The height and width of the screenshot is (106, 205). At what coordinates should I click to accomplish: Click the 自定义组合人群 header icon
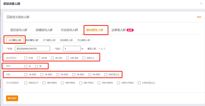(8, 17)
